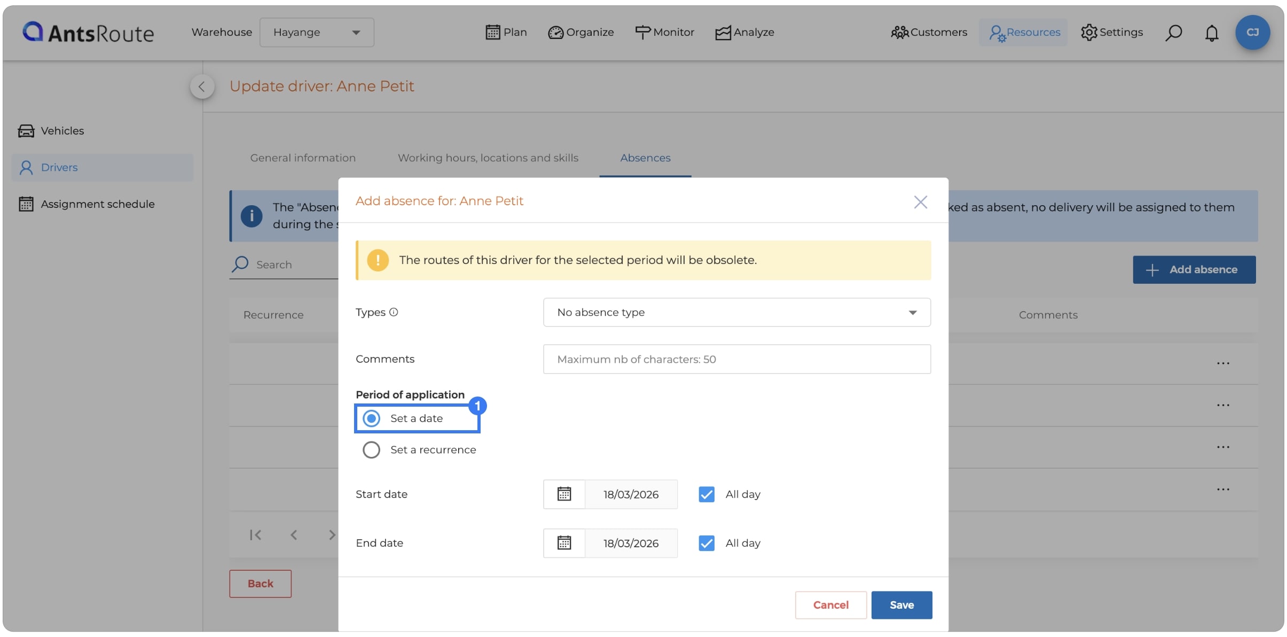Open the CJ user avatar menu
Screen dimensions: 1287x637
coord(1252,33)
